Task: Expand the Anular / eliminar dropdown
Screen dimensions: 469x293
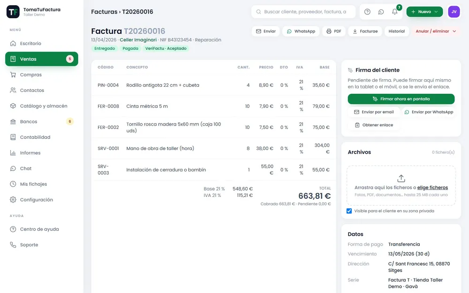Action: (436, 31)
